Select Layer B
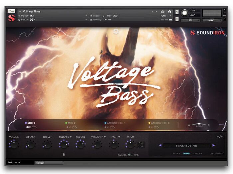Image resolution: width=233 pixels, height=174 pixels. click(x=197, y=153)
